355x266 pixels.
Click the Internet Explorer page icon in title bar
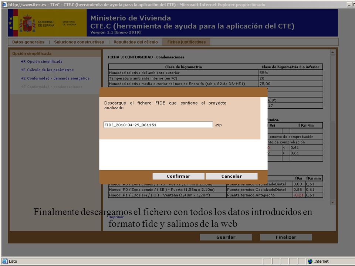[x=4, y=4]
